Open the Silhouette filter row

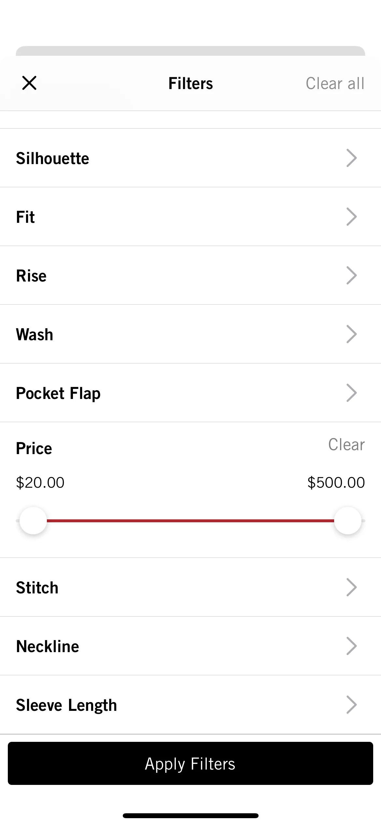click(x=190, y=158)
